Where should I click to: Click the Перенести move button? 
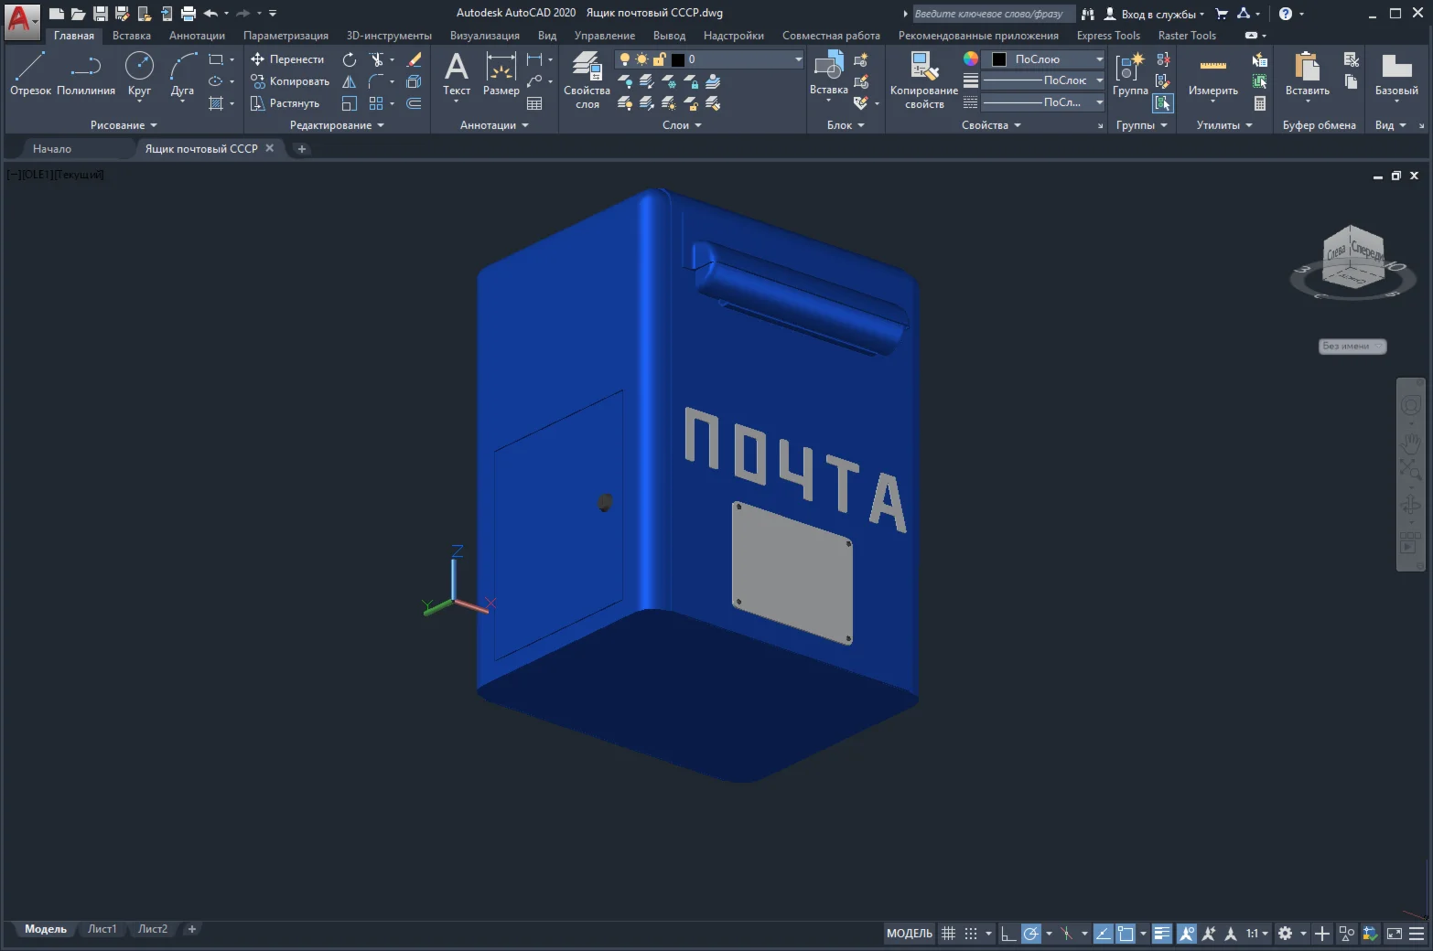[287, 59]
